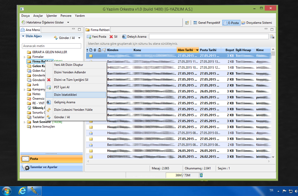The height and width of the screenshot is (196, 298).
Task: Select the Firma Rehberi tab
Action: tap(98, 30)
